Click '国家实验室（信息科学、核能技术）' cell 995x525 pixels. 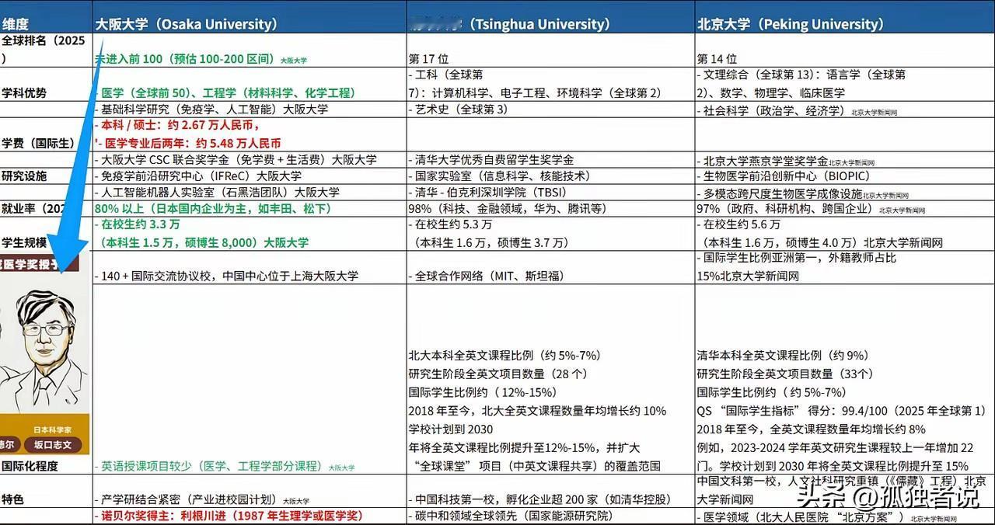coord(503,176)
